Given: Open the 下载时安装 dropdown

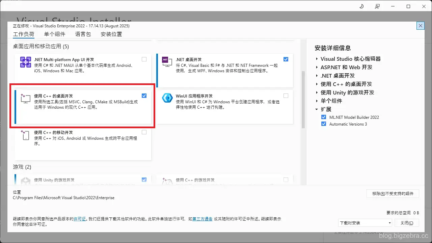Looking at the screenshot, I should pyautogui.click(x=365, y=223).
